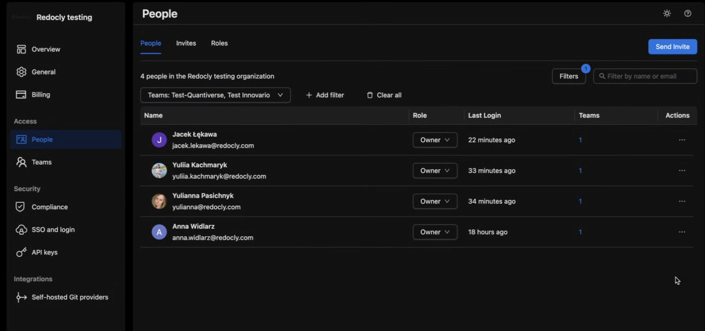Image resolution: width=705 pixels, height=331 pixels.
Task: Click the Overview layout icon in sidebar
Action: click(x=21, y=49)
